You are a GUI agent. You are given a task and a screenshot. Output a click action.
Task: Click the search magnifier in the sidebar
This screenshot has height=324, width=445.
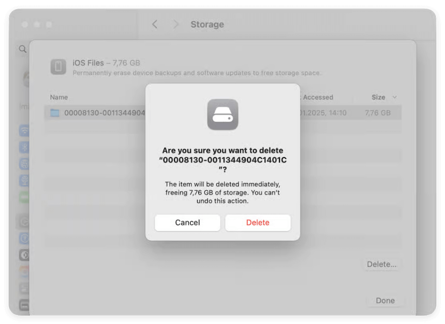pyautogui.click(x=22, y=49)
